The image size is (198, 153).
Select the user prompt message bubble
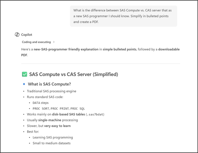(x=123, y=16)
